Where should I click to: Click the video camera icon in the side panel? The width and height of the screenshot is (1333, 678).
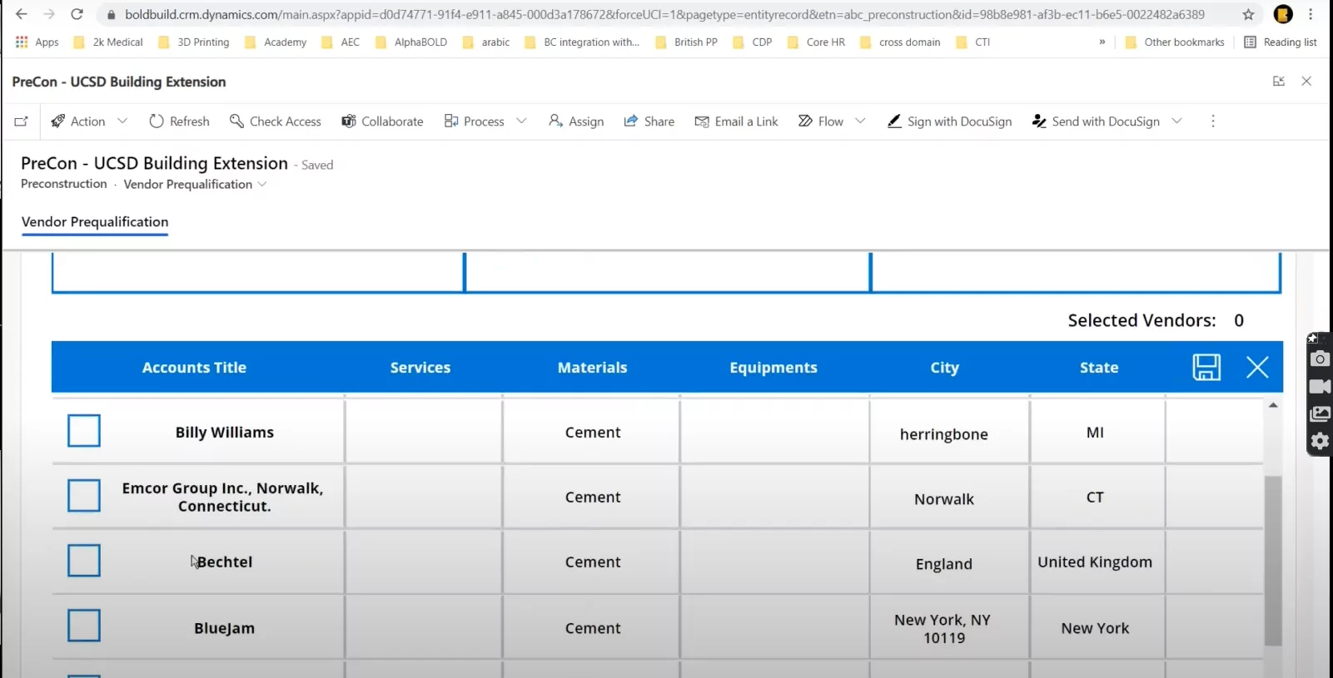[x=1320, y=387]
